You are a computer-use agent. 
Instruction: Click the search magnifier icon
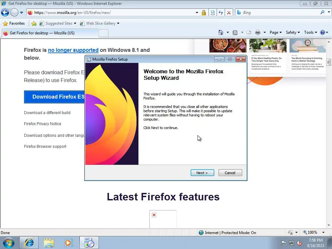tap(323, 12)
